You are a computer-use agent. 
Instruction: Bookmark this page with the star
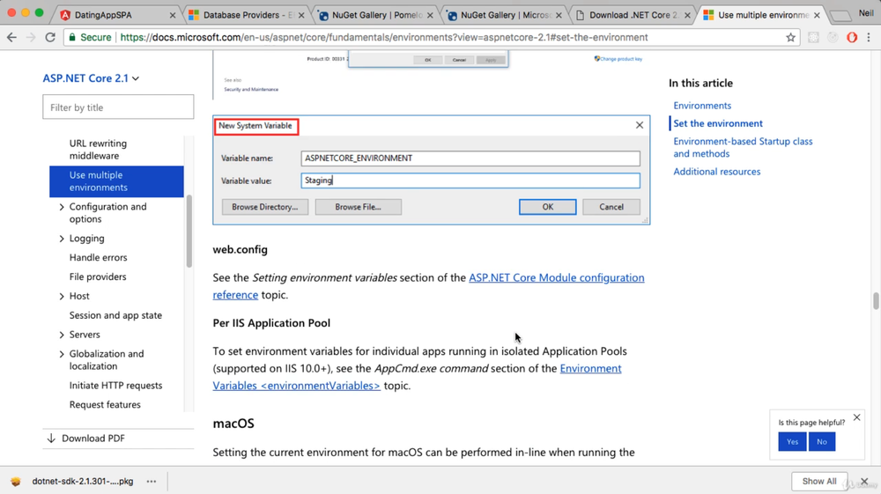(790, 38)
